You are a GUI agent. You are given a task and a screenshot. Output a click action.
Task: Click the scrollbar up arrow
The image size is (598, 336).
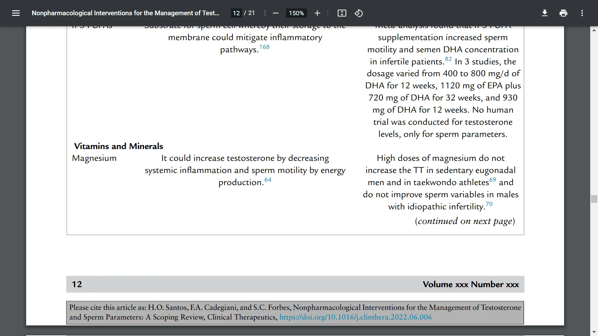click(x=594, y=30)
